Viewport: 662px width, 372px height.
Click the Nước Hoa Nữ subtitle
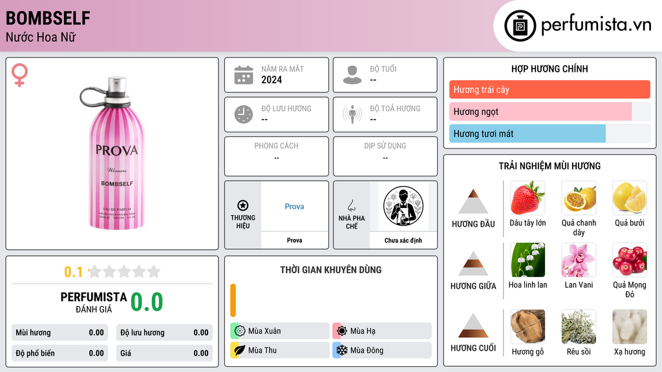[41, 37]
